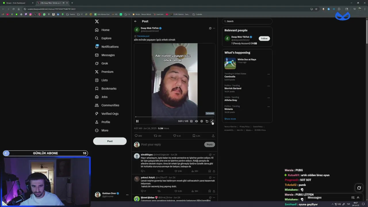Open Lists in the sidebar
The image size is (368, 207).
[101, 80]
